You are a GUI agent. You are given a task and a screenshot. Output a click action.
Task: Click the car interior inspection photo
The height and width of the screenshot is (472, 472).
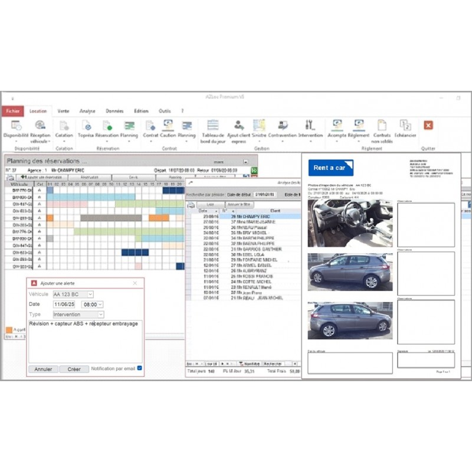[x=350, y=222]
